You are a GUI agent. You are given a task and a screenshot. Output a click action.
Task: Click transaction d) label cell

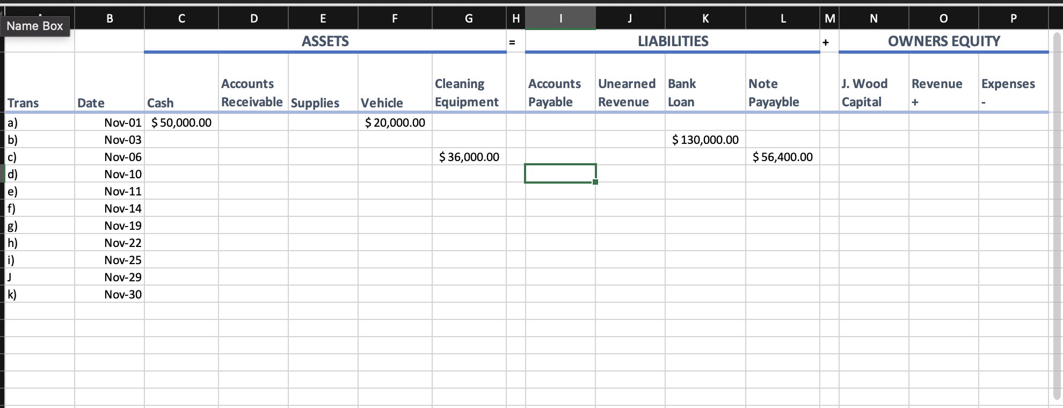tap(40, 174)
